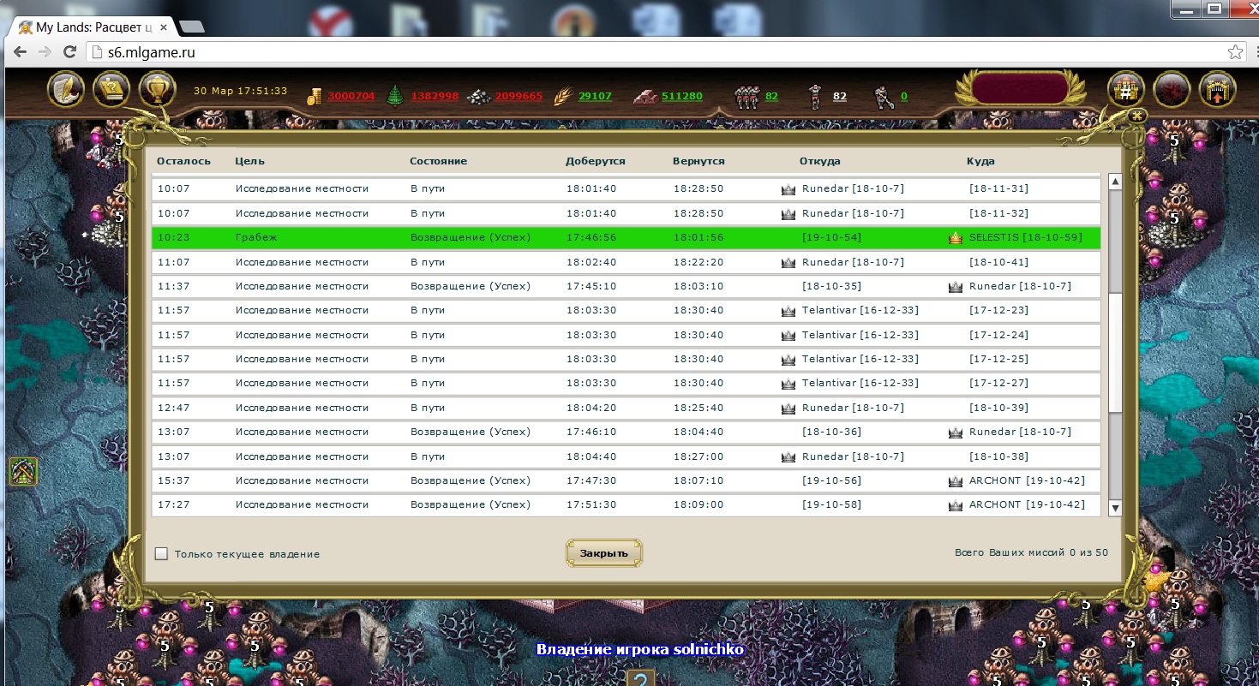This screenshot has height=686, width=1259.
Task: Click the stone amount 2099665
Action: (x=519, y=96)
